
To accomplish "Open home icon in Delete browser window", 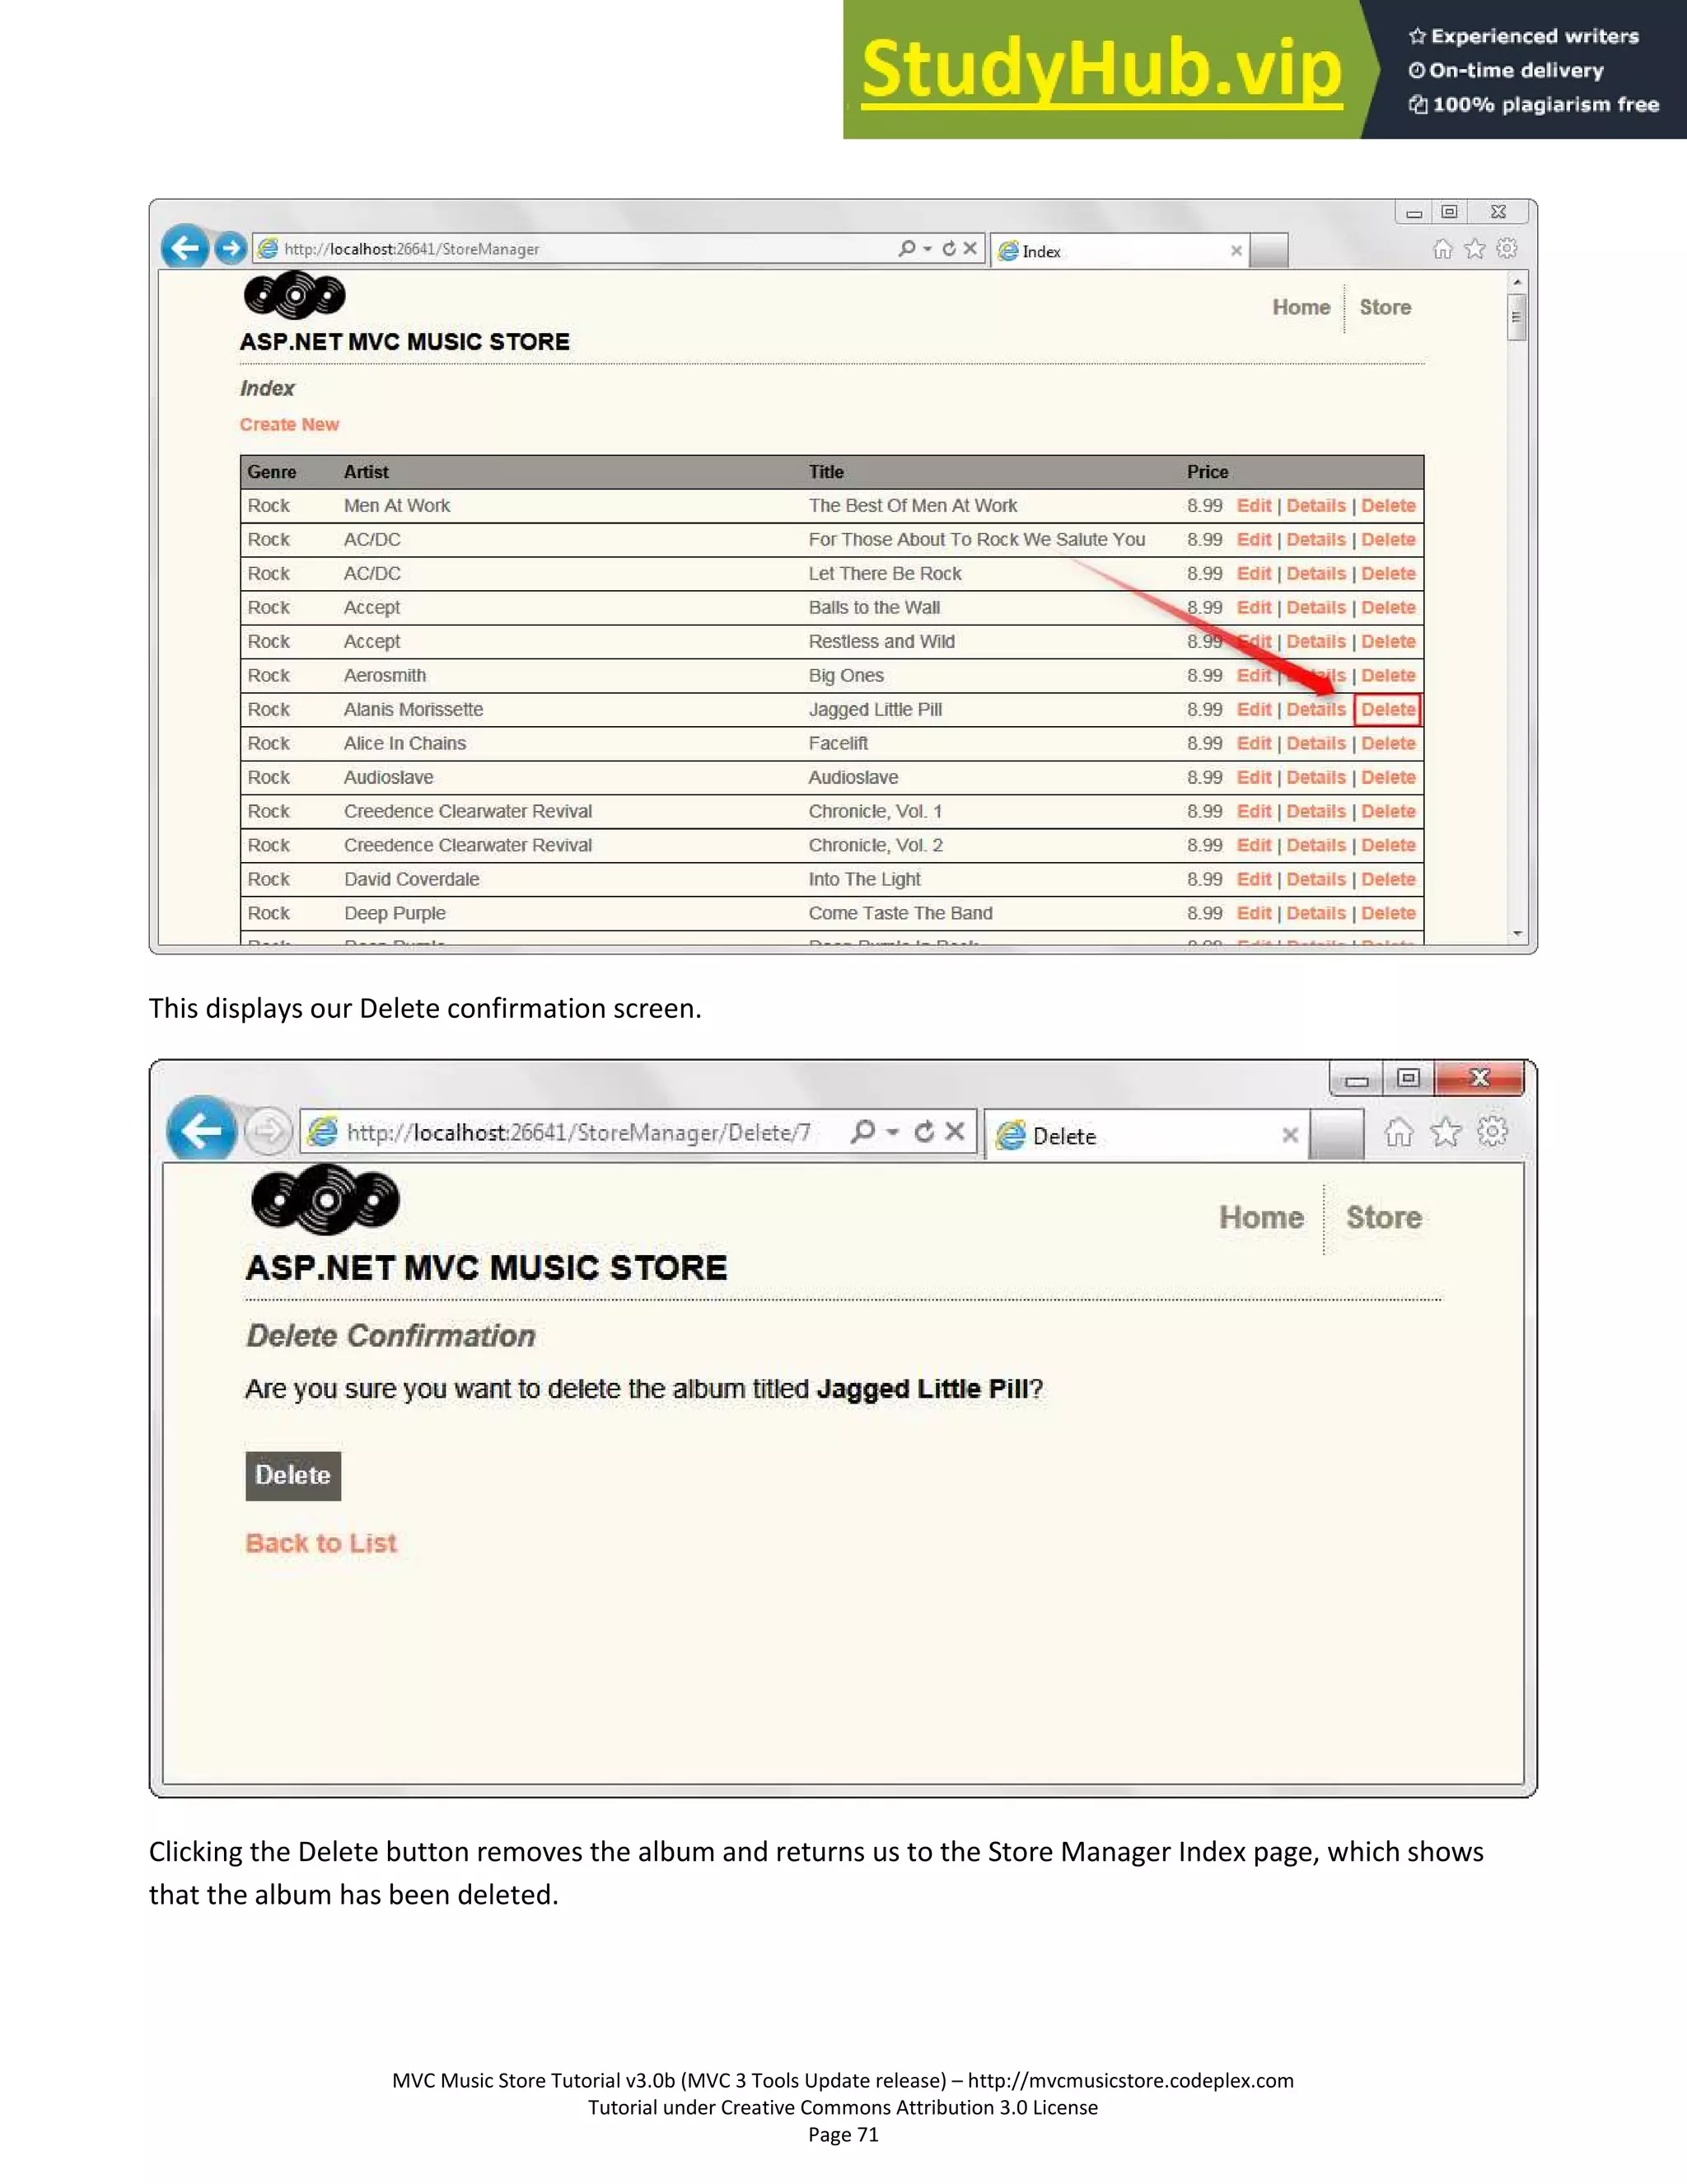I will point(1400,1132).
